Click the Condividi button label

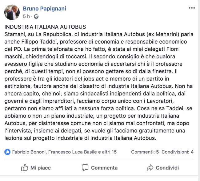point(167,168)
